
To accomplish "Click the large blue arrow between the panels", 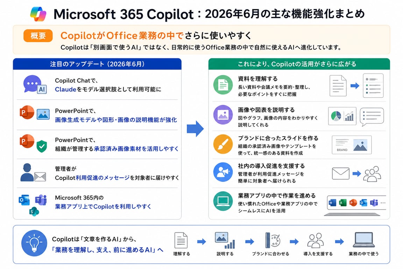I will 195,129.
